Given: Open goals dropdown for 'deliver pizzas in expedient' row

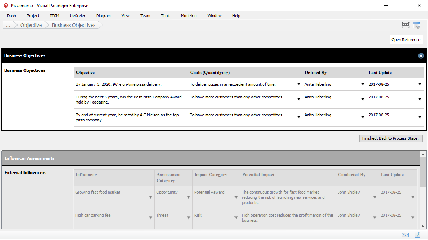Looking at the screenshot, I should point(299,84).
